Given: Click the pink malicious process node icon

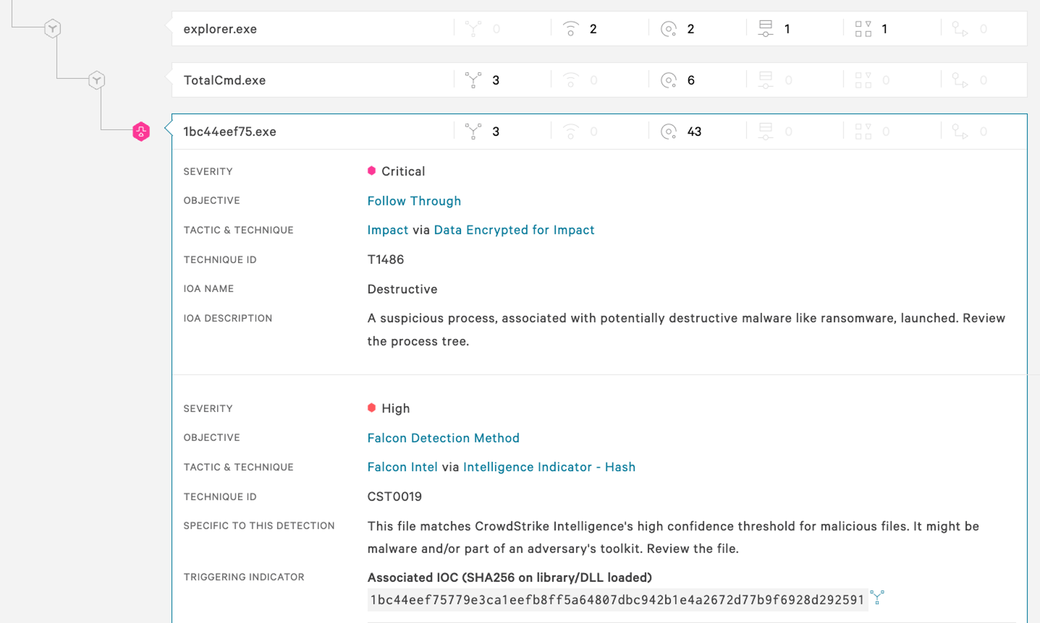Looking at the screenshot, I should pyautogui.click(x=141, y=131).
